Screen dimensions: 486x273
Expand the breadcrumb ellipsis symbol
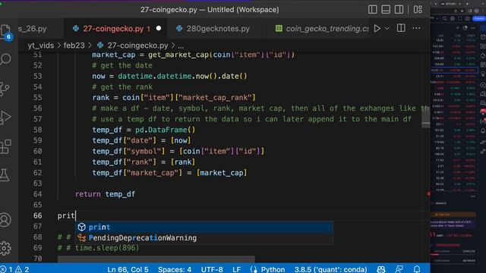coord(181,46)
